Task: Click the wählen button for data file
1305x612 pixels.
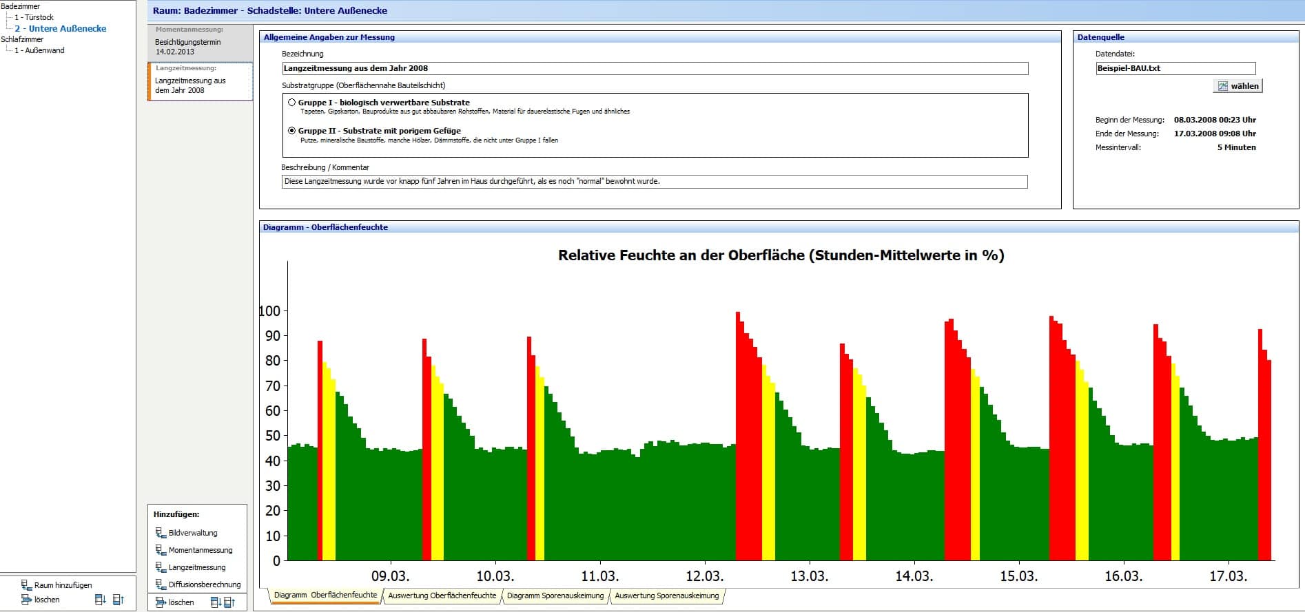Action: click(x=1237, y=86)
